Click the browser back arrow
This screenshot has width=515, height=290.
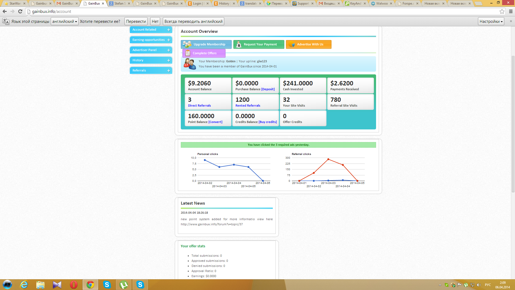click(x=5, y=11)
